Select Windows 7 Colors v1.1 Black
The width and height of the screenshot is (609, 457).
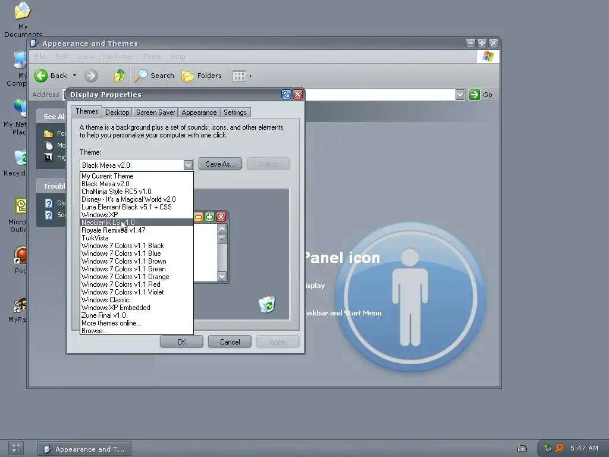(137, 246)
